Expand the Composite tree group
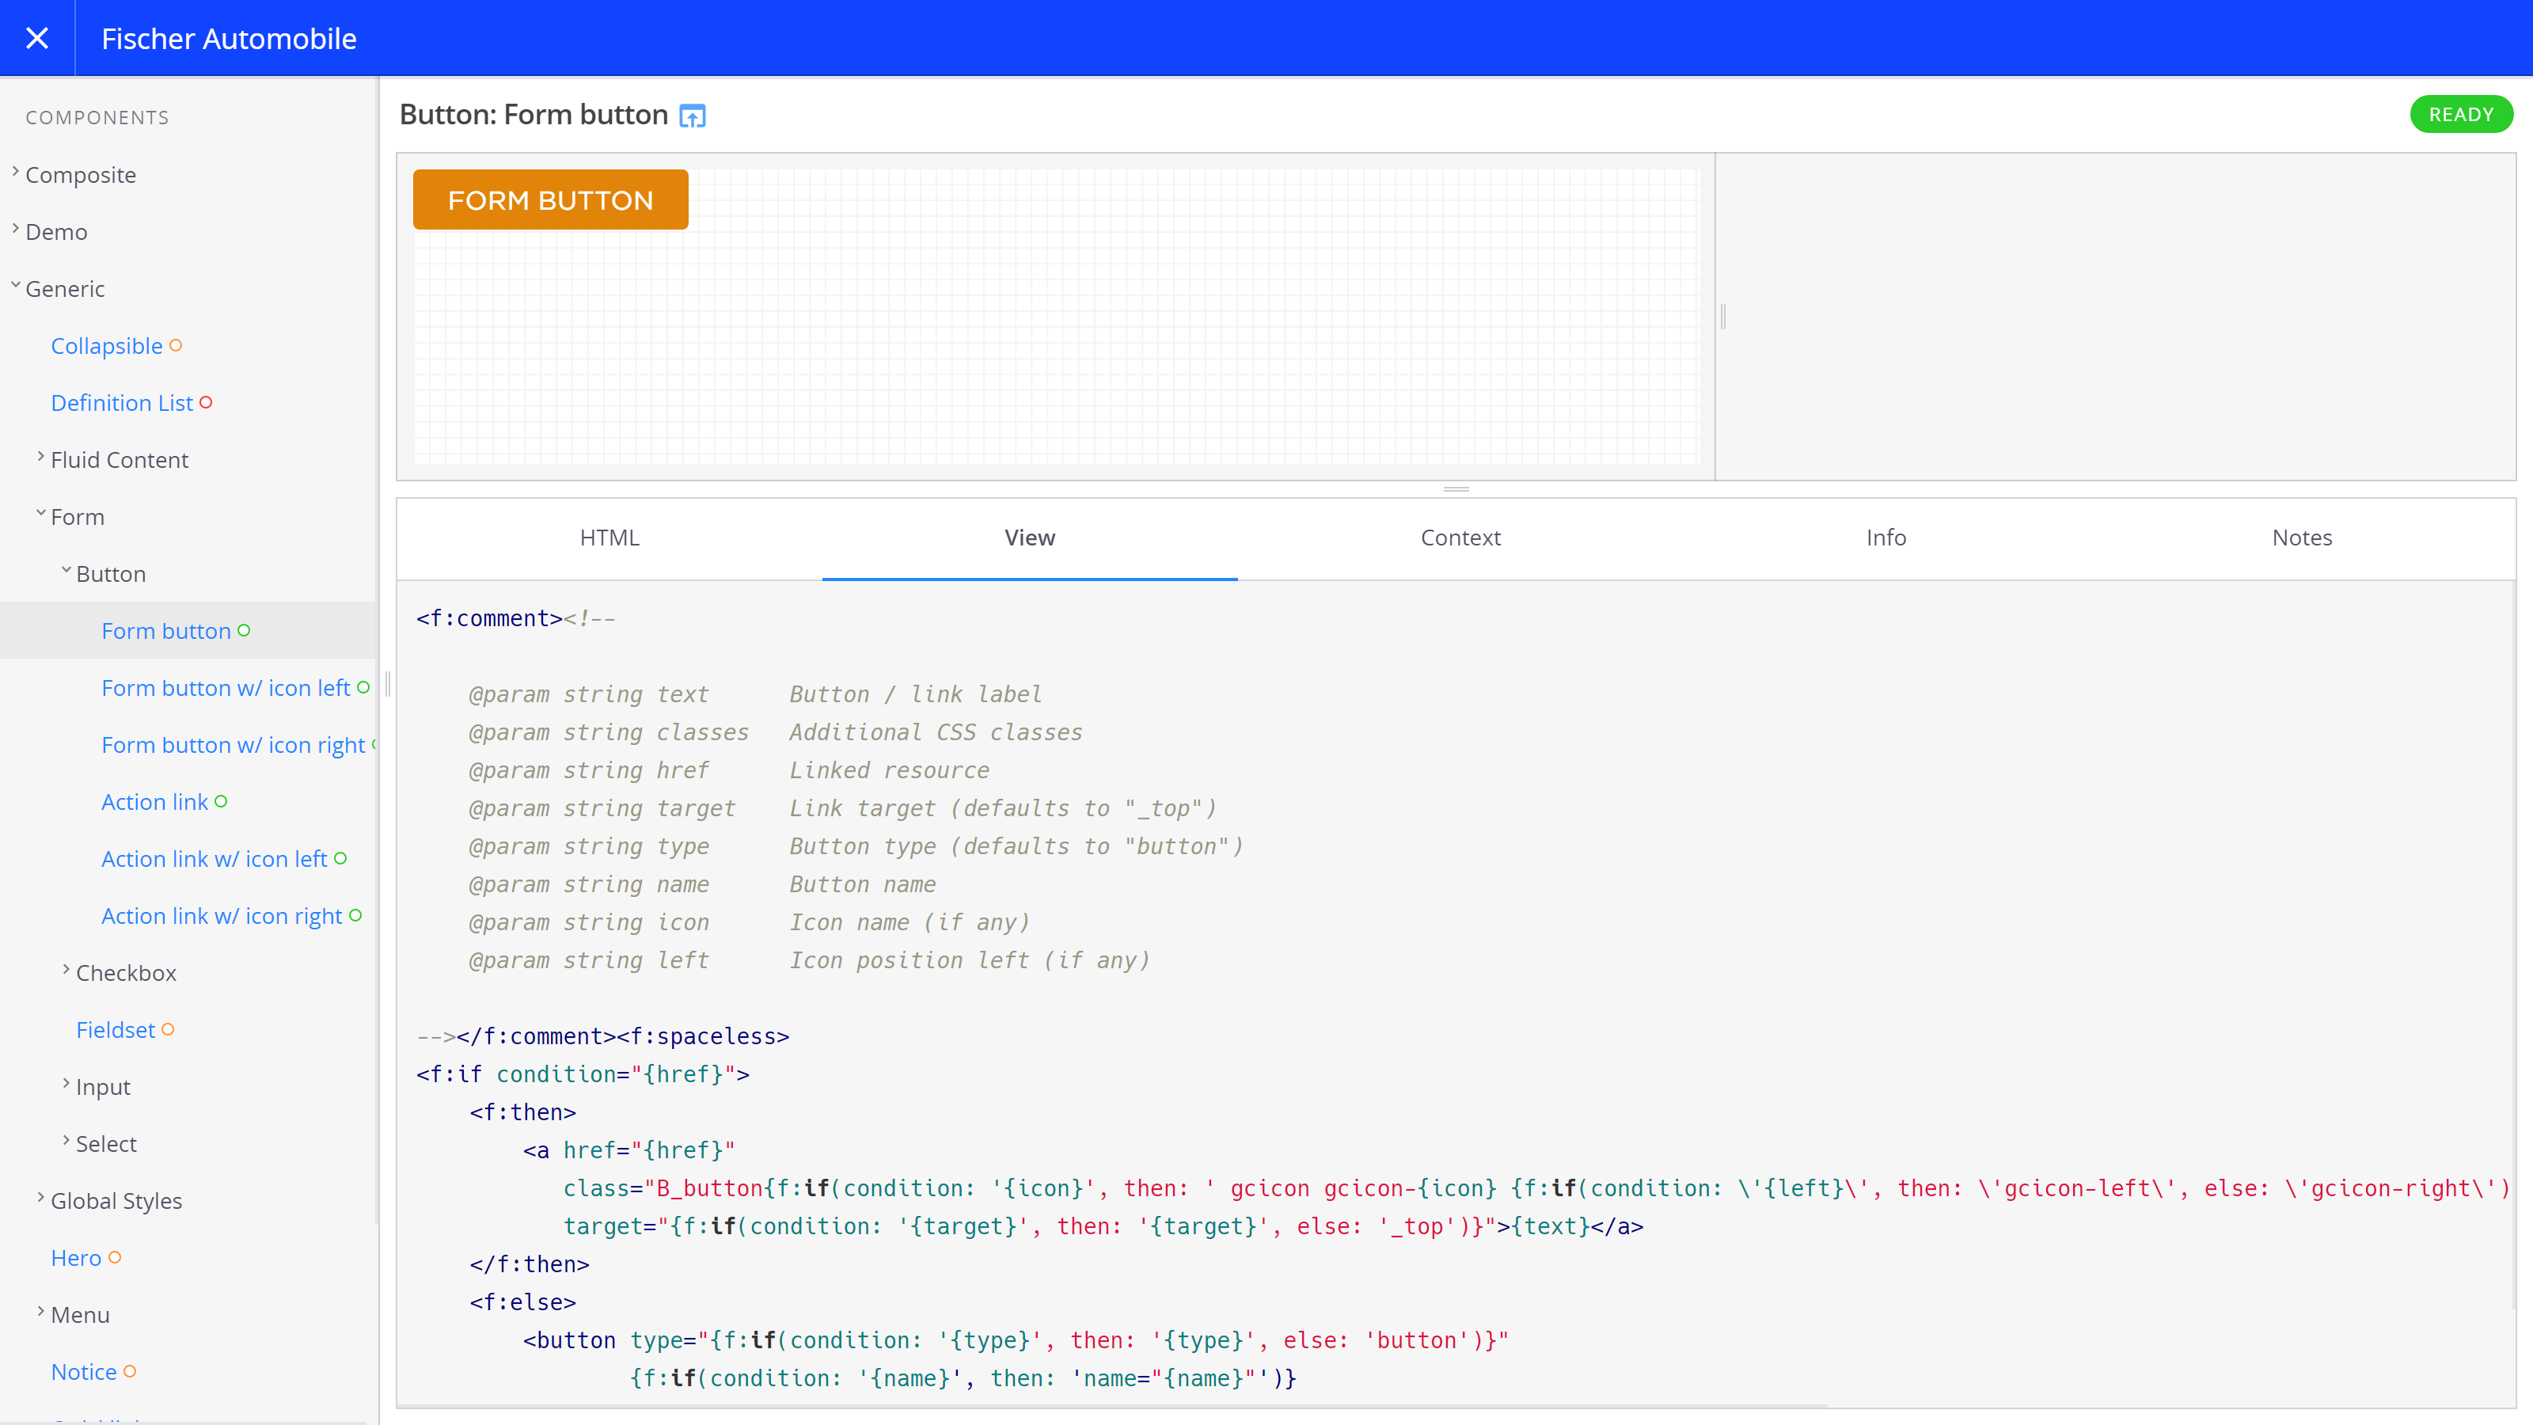 [x=80, y=175]
